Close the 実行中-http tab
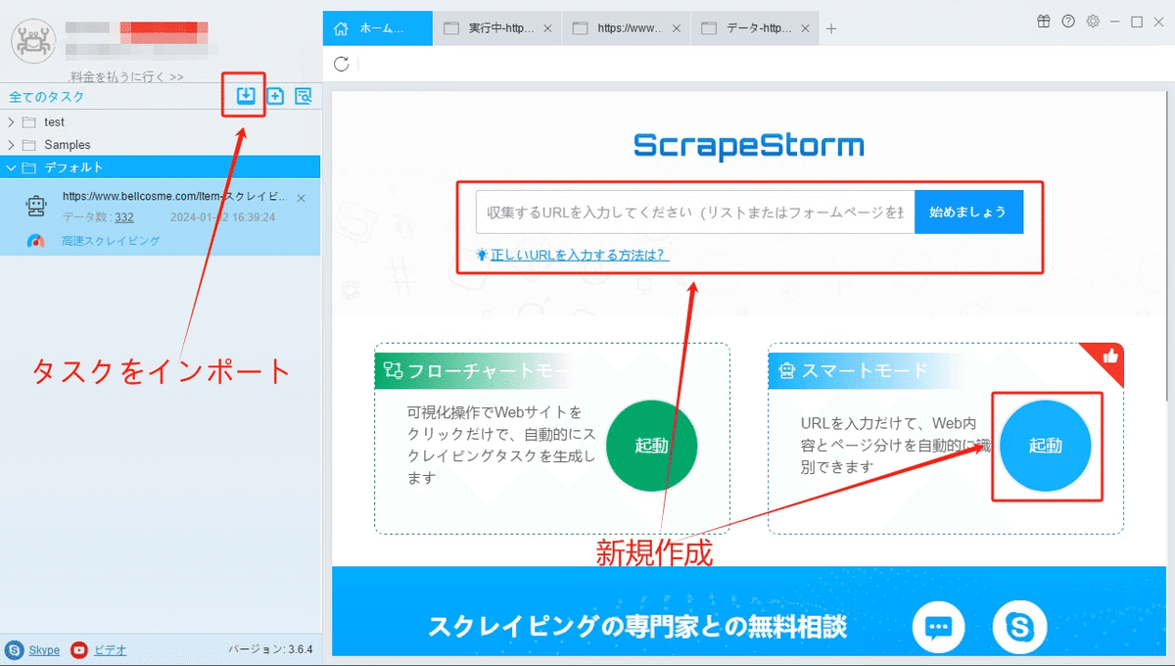 (x=547, y=28)
